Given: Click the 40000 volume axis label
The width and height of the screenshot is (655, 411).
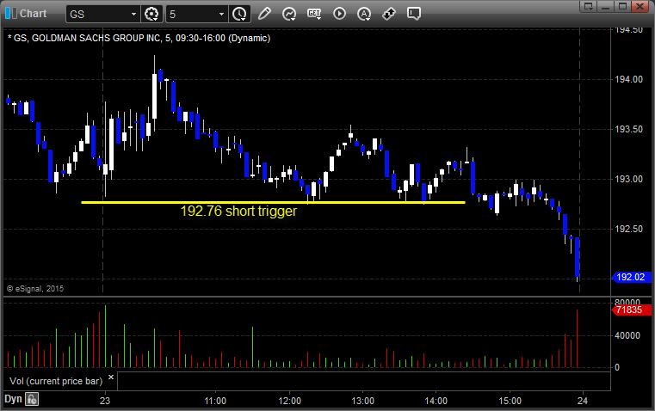Looking at the screenshot, I should (x=627, y=335).
